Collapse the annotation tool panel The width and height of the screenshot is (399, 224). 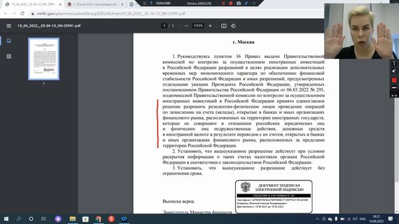pyautogui.click(x=394, y=95)
